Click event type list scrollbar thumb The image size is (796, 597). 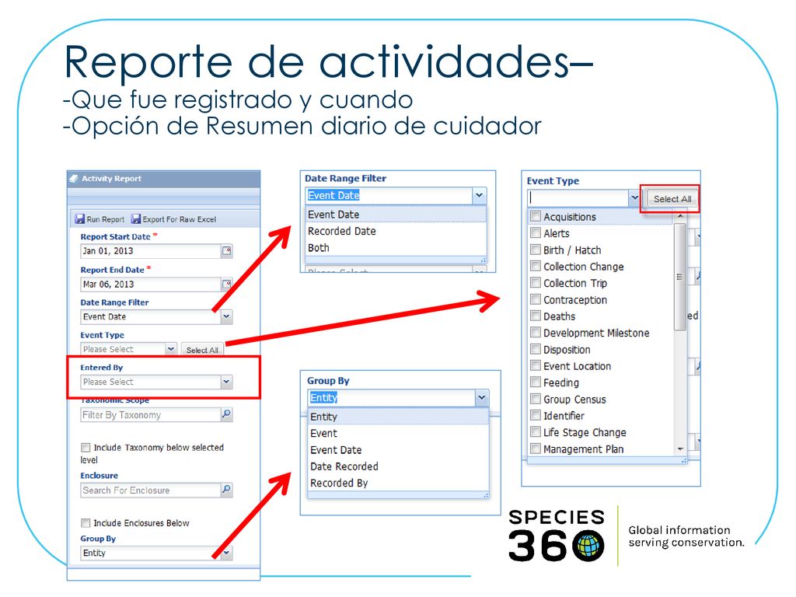[679, 277]
